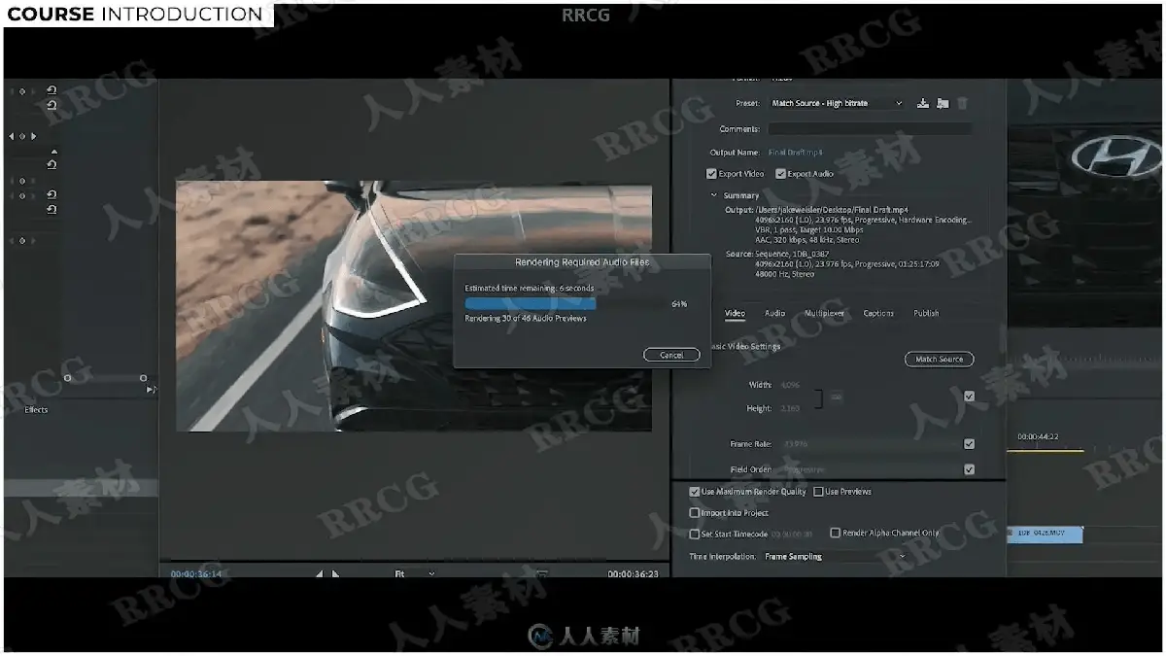1166x656 pixels.
Task: Open the Preset dropdown showing Match Source
Action: pyautogui.click(x=837, y=103)
